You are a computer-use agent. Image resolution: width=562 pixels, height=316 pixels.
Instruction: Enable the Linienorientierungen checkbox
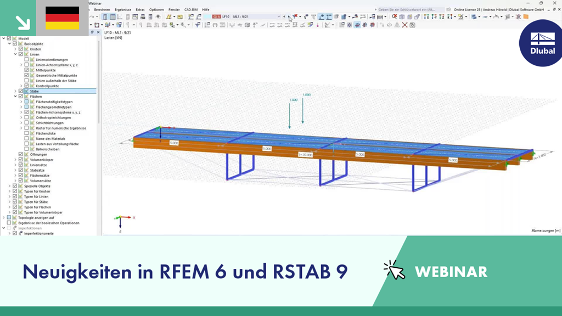tap(26, 59)
